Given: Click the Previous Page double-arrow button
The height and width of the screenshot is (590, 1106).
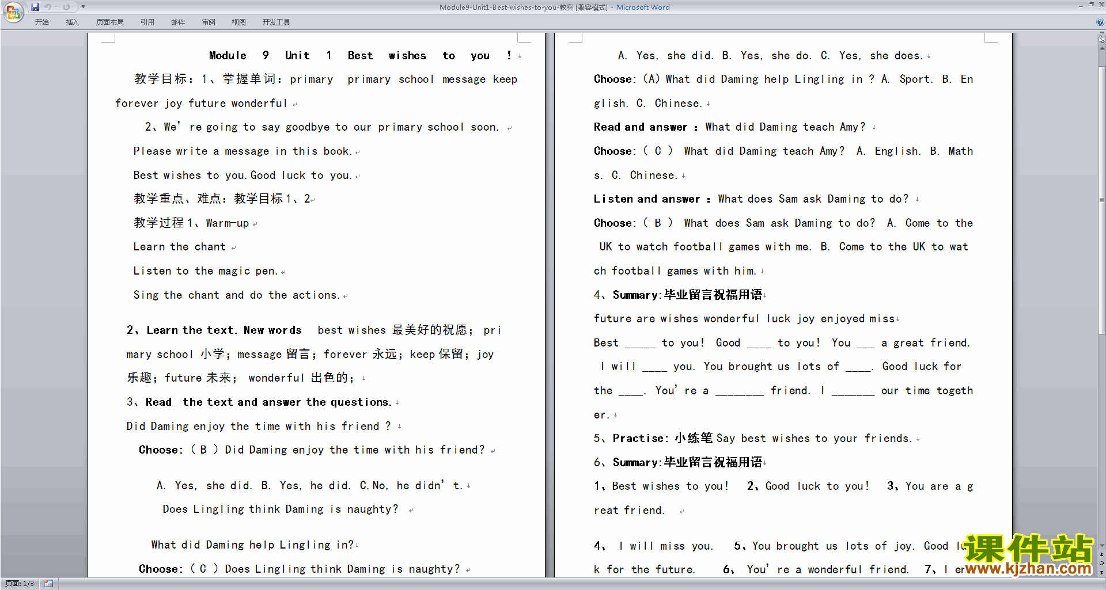Looking at the screenshot, I should click(1101, 555).
